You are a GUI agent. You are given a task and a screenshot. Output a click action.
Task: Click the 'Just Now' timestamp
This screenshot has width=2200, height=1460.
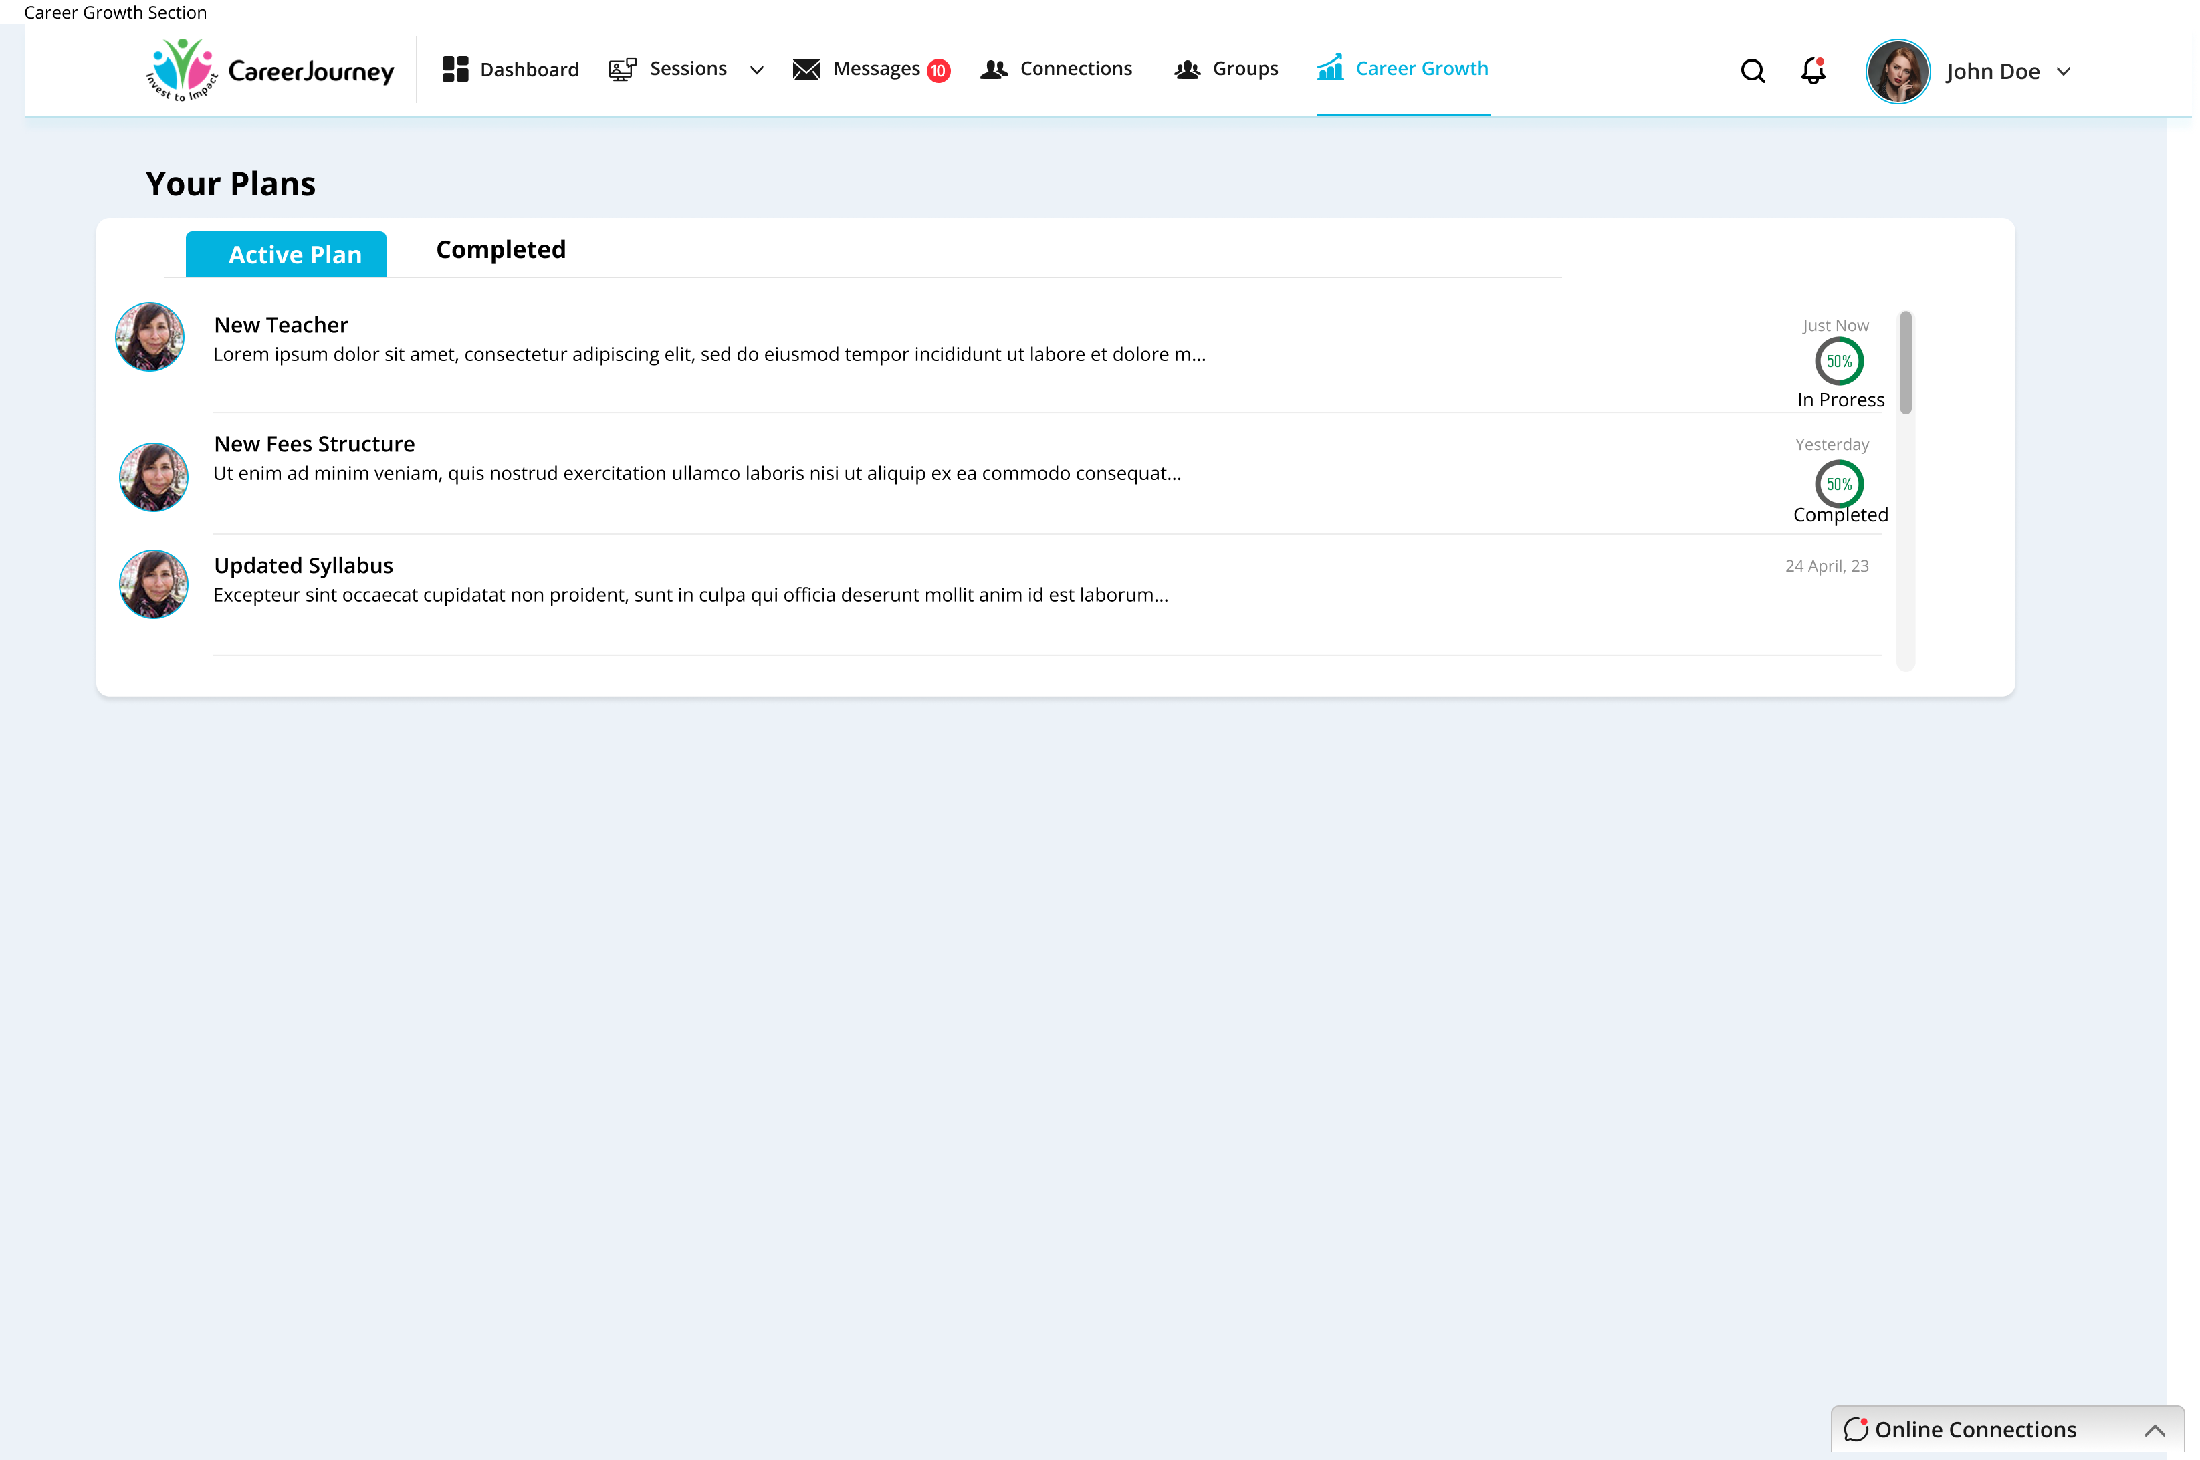point(1835,325)
